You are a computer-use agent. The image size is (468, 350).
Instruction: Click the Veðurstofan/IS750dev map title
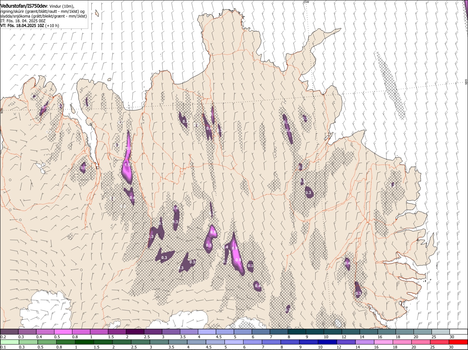pyautogui.click(x=23, y=6)
